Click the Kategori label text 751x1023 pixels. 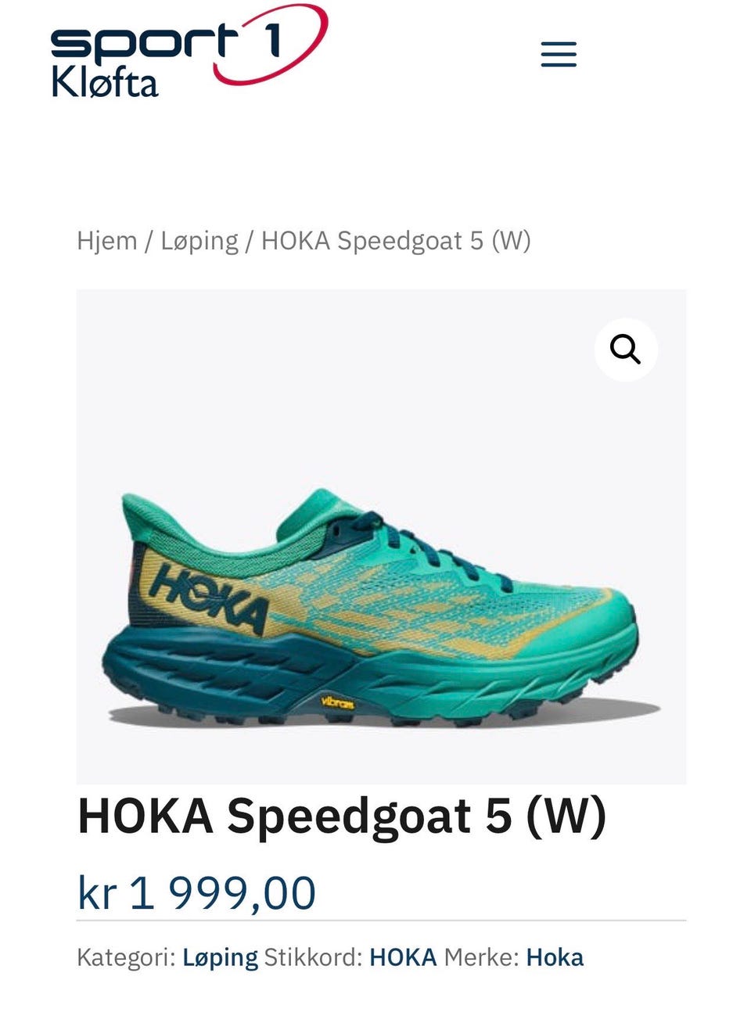point(126,957)
